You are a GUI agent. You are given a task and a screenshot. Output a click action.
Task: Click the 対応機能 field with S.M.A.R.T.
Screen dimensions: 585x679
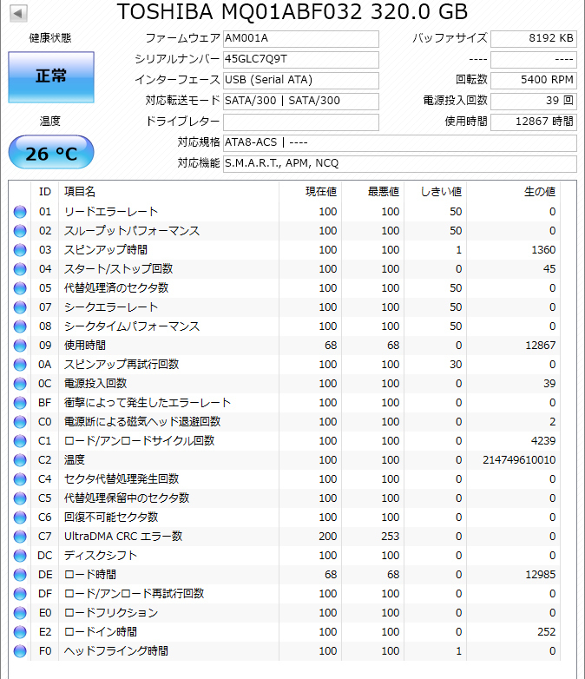398,163
